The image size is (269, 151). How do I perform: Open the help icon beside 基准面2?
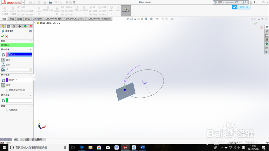pos(30,31)
